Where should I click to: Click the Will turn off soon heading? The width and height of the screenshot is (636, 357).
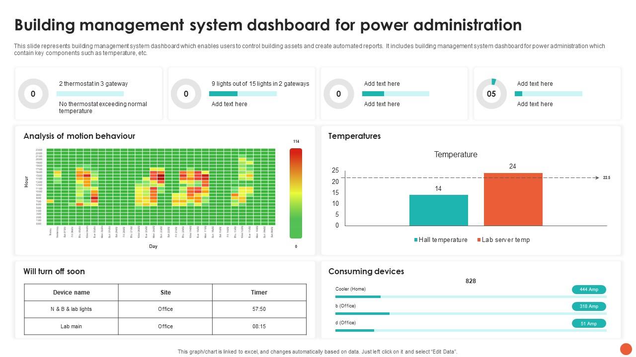tap(54, 271)
